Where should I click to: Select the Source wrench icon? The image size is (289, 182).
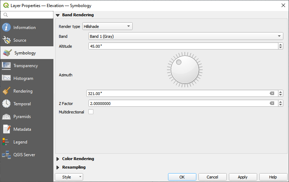6,40
